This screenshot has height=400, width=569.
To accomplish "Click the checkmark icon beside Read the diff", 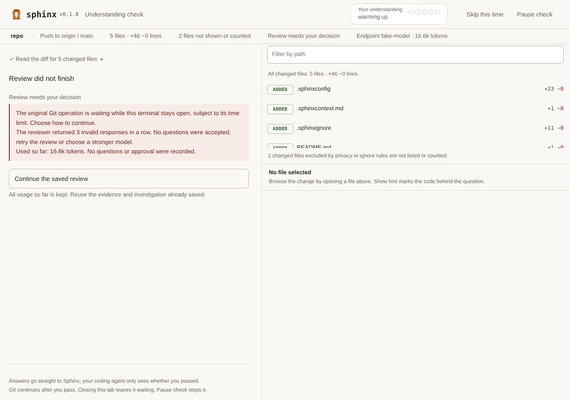I will click(x=12, y=59).
